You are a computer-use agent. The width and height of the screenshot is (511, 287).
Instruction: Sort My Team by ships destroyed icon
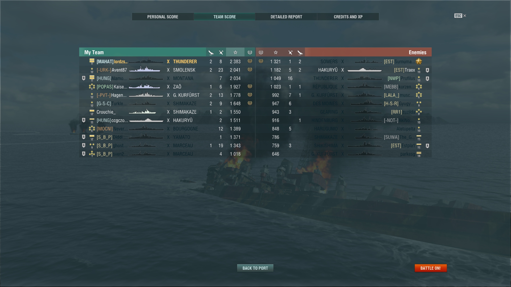211,52
